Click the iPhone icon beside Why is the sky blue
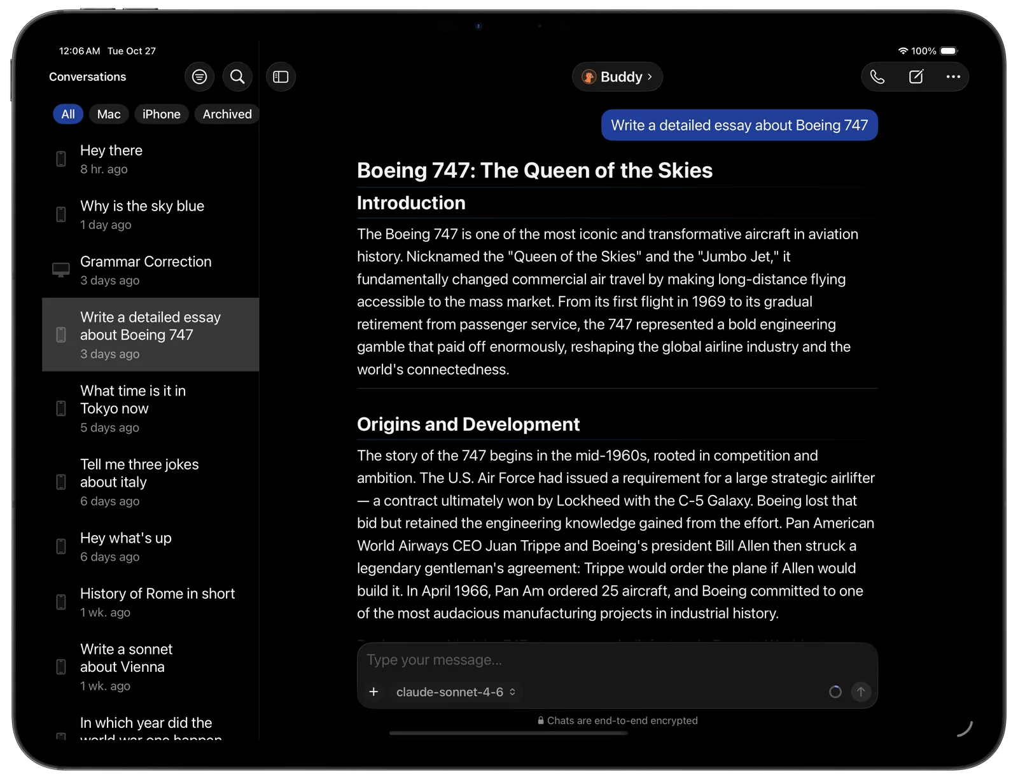The height and width of the screenshot is (780, 1018). [61, 214]
